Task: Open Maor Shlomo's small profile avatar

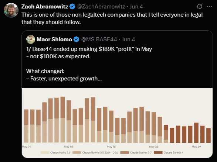Action: tap(31, 39)
